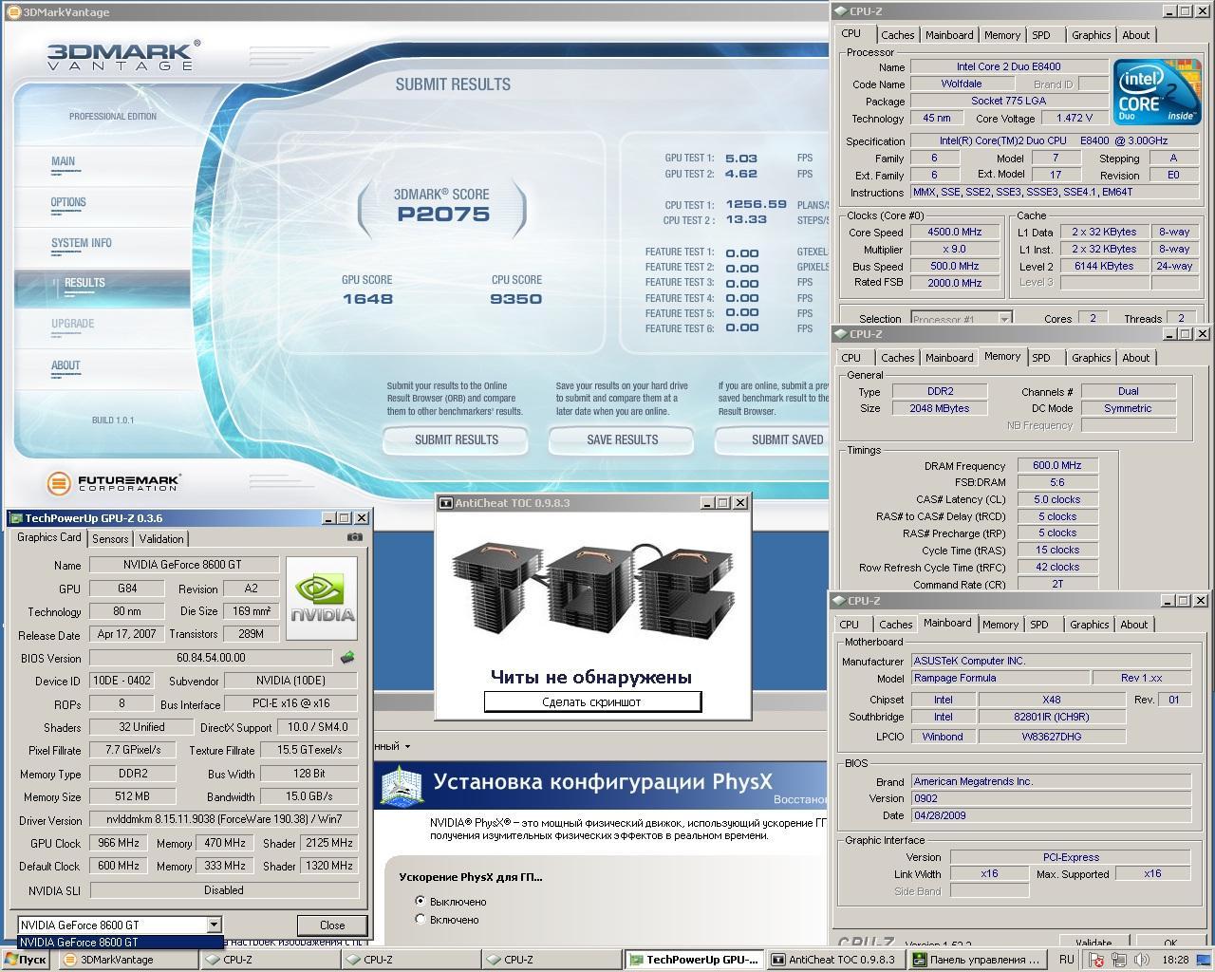
Task: Open Mainboard tab in CPU-Z window showing Timings
Action: 949,358
